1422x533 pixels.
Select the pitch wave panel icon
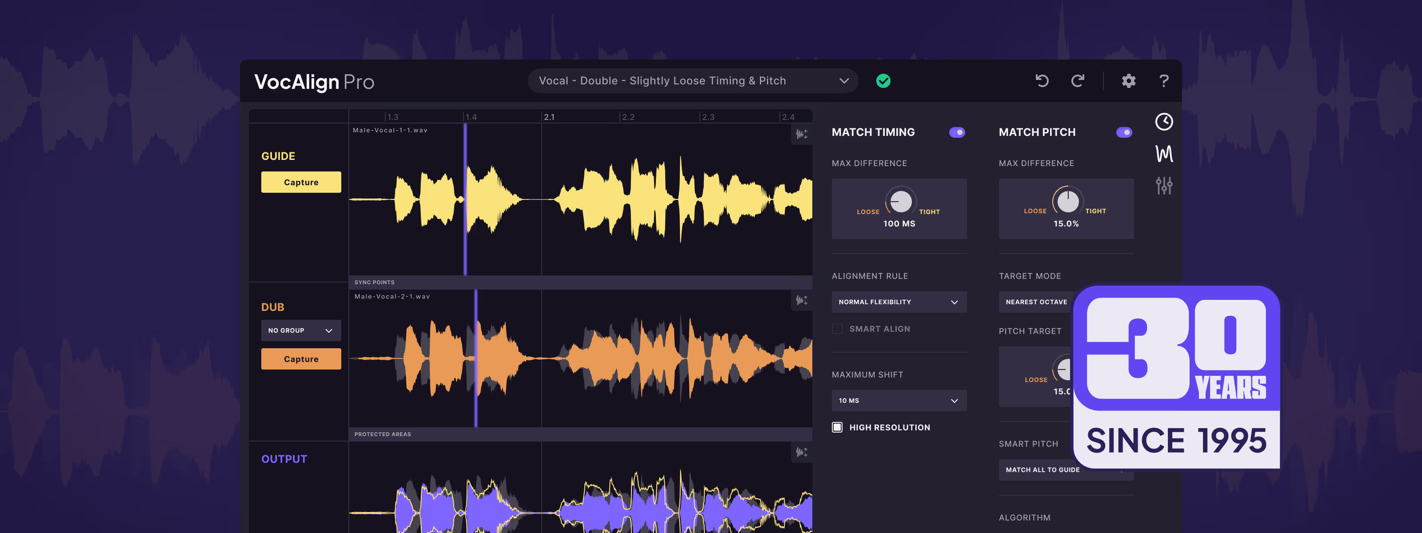(x=1164, y=153)
